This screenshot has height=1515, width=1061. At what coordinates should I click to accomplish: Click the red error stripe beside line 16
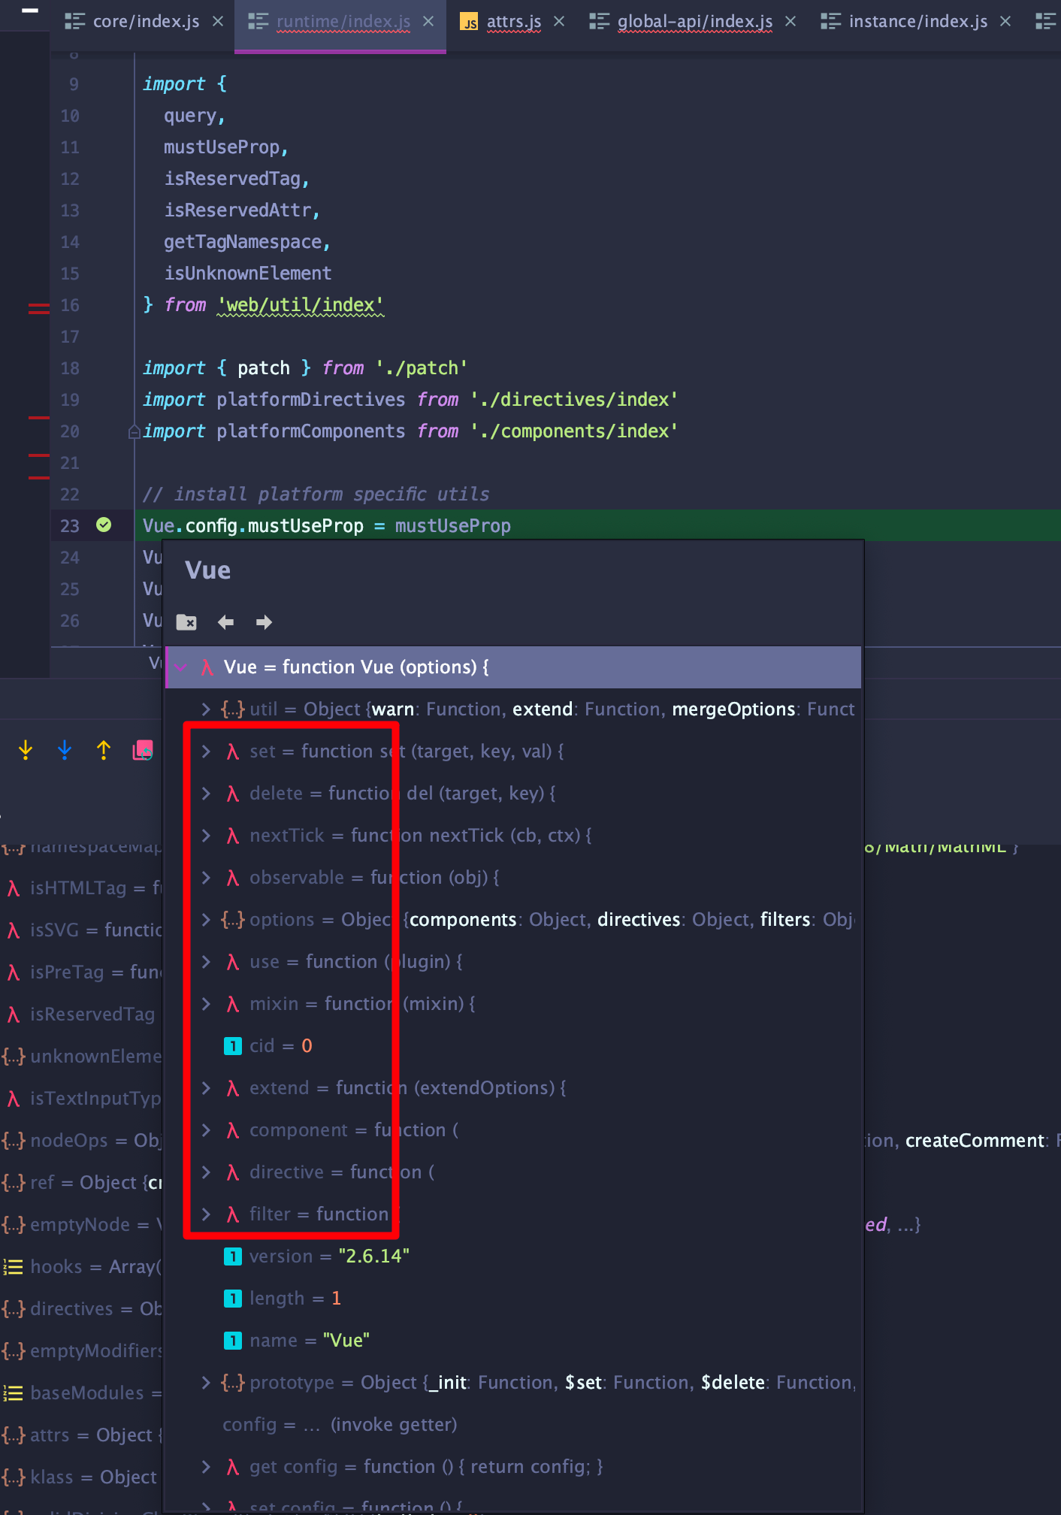pos(39,308)
